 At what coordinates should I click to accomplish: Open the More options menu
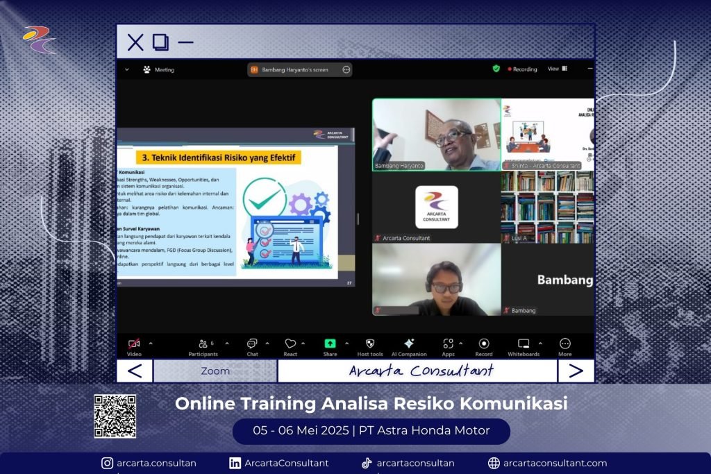(565, 344)
